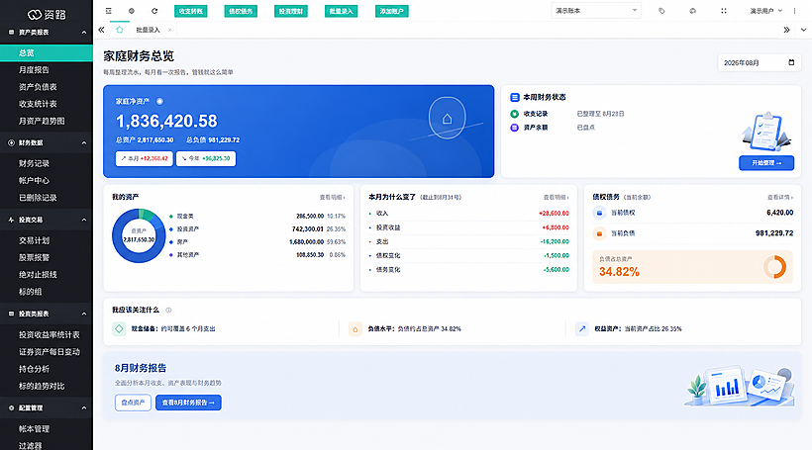Click the vertical more-options dots icon
Screen dimensions: 812x450
tap(794, 10)
